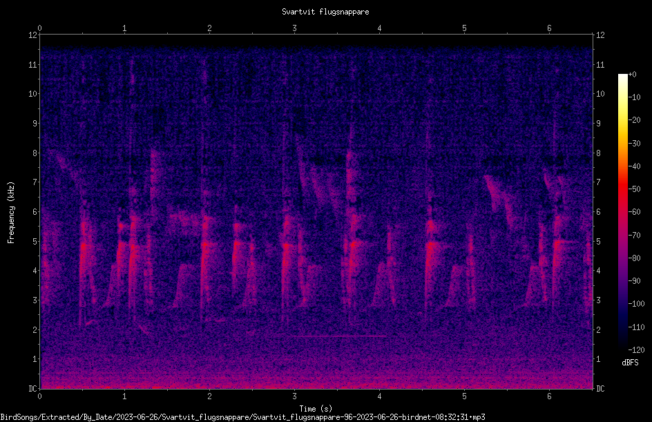Click "3" on the left frequency axis

(35, 300)
